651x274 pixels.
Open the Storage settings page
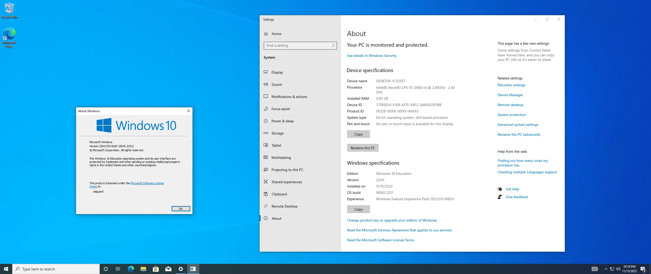pyautogui.click(x=277, y=133)
